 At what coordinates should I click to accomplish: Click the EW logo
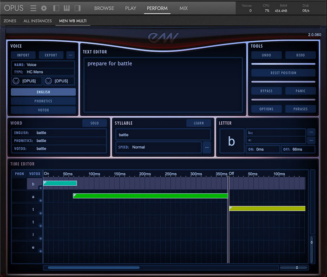(163, 38)
